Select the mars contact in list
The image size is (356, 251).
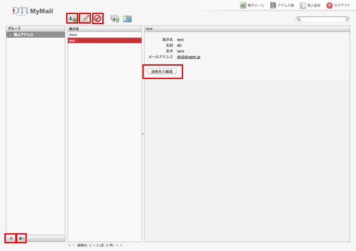click(104, 34)
